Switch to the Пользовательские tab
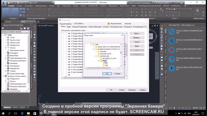The height and width of the screenshot is (116, 207). (116, 27)
